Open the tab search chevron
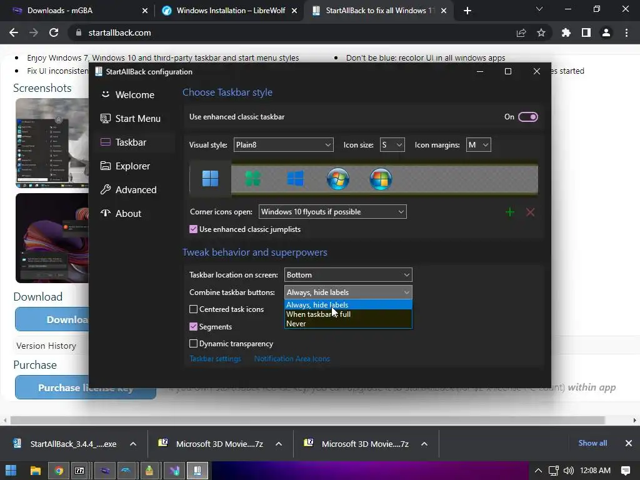This screenshot has height=480, width=640. coord(539,9)
